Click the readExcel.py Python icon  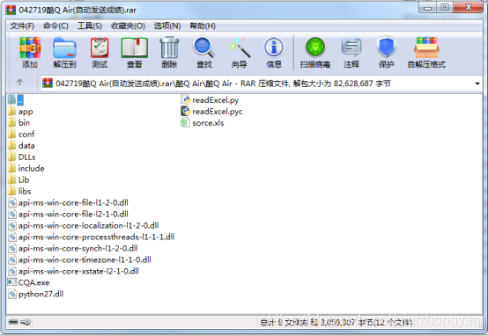(x=186, y=100)
